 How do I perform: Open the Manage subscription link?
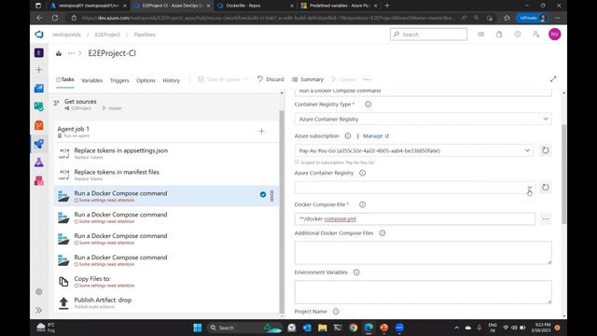376,136
